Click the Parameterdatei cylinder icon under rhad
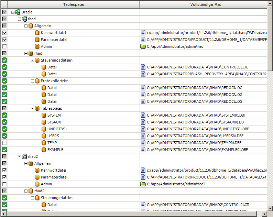Image resolution: width=273 pixels, height=217 pixels. click(x=37, y=40)
